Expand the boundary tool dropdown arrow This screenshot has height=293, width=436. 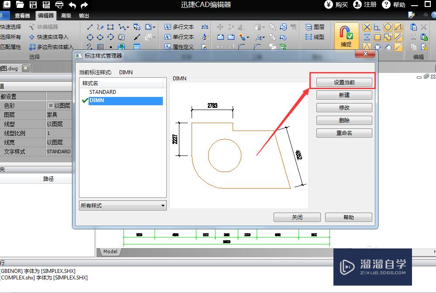[x=154, y=27]
